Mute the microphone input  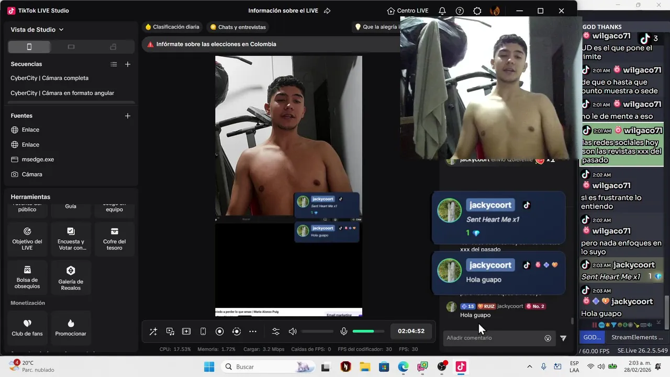pos(344,331)
